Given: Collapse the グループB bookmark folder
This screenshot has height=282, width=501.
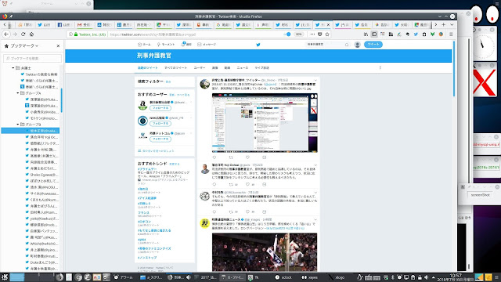Looking at the screenshot, I should (17, 125).
